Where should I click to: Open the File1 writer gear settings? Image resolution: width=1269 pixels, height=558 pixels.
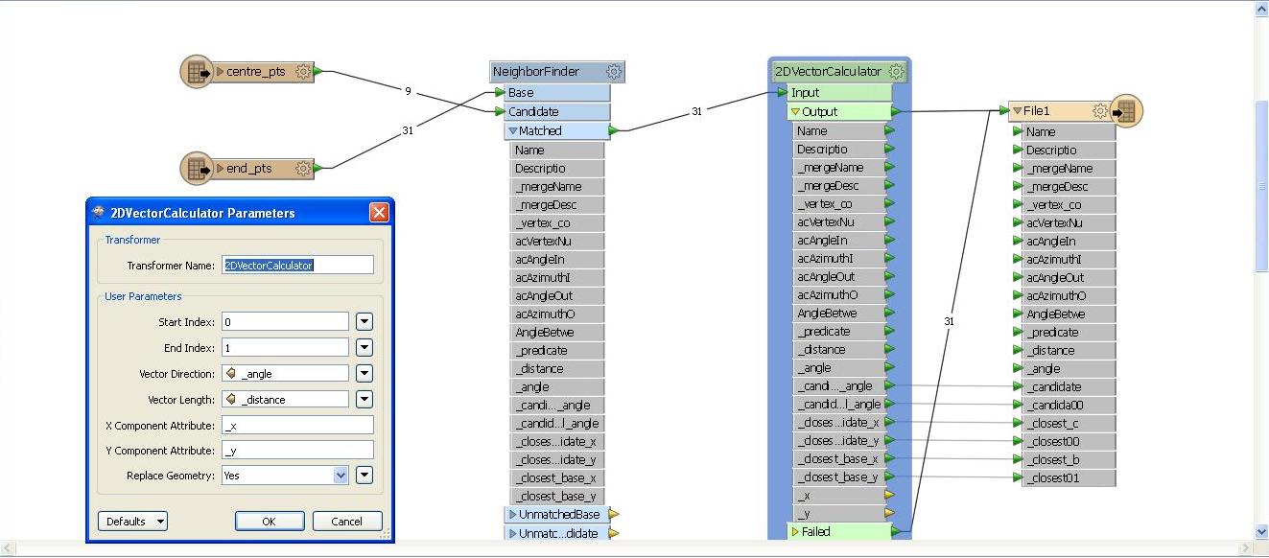[1100, 111]
